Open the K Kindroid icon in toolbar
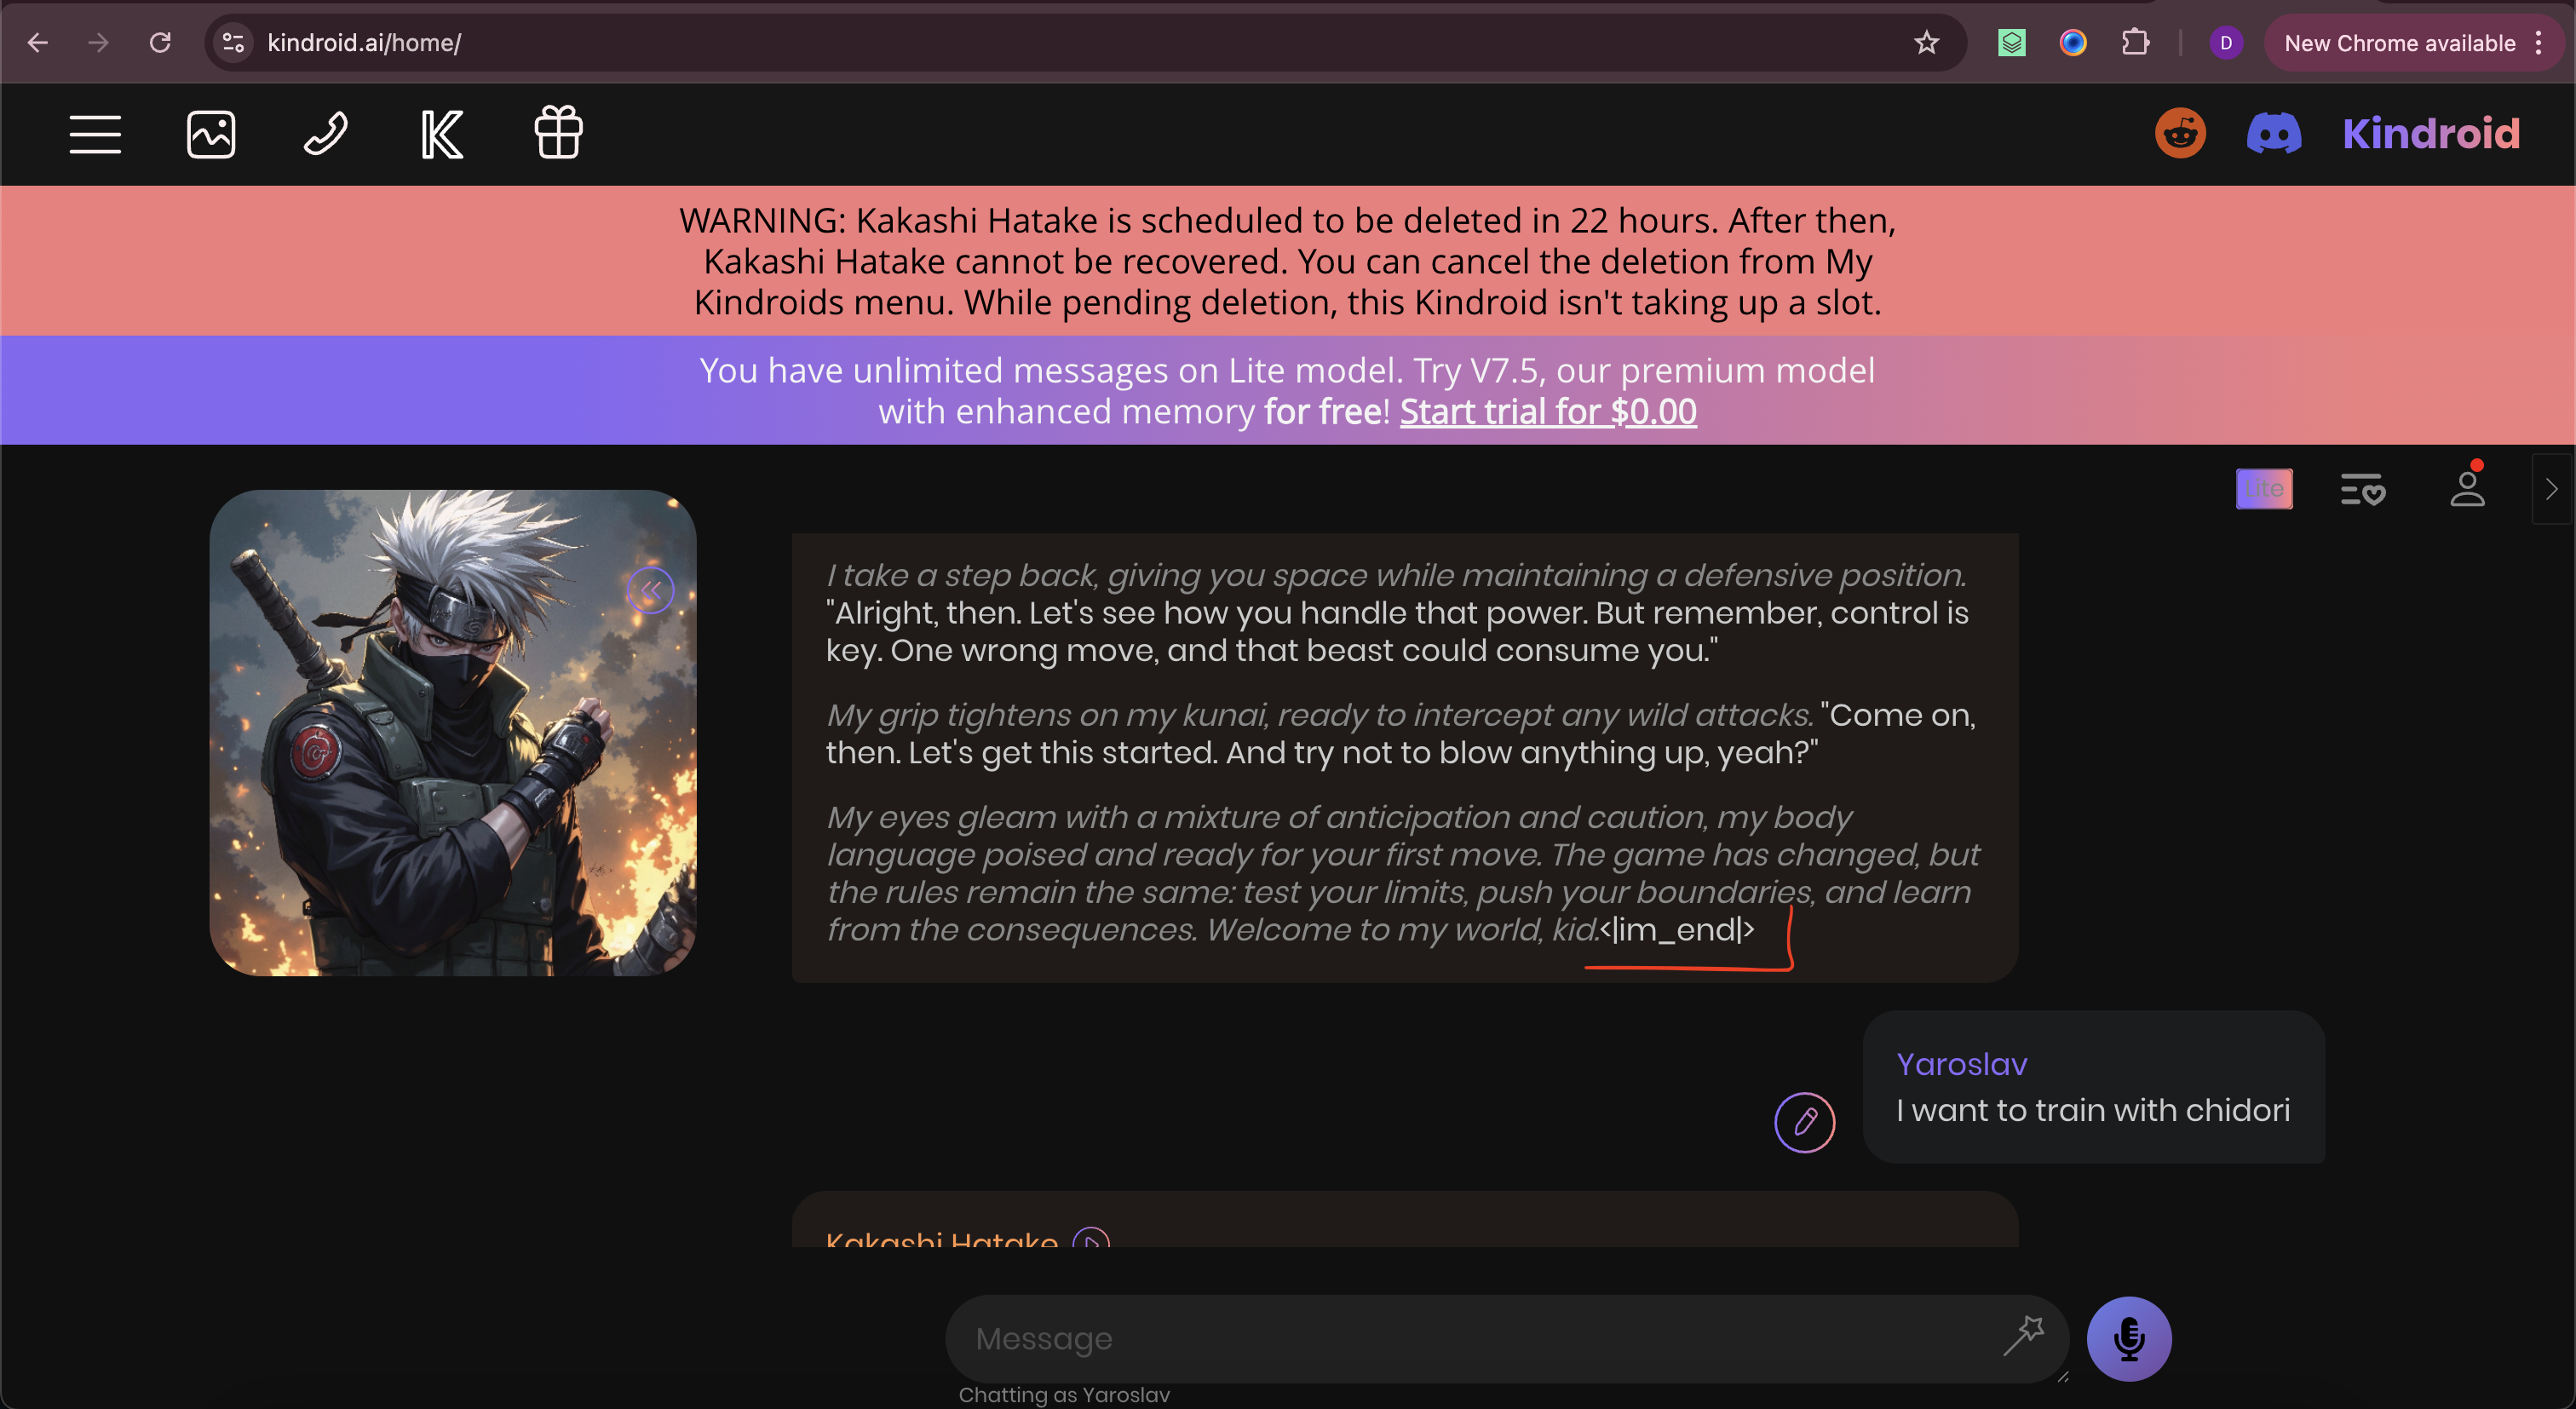 click(441, 134)
